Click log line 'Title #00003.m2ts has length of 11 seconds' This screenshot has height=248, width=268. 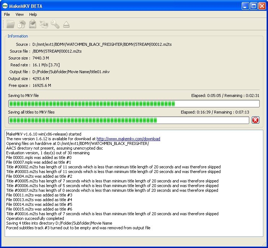113,172
